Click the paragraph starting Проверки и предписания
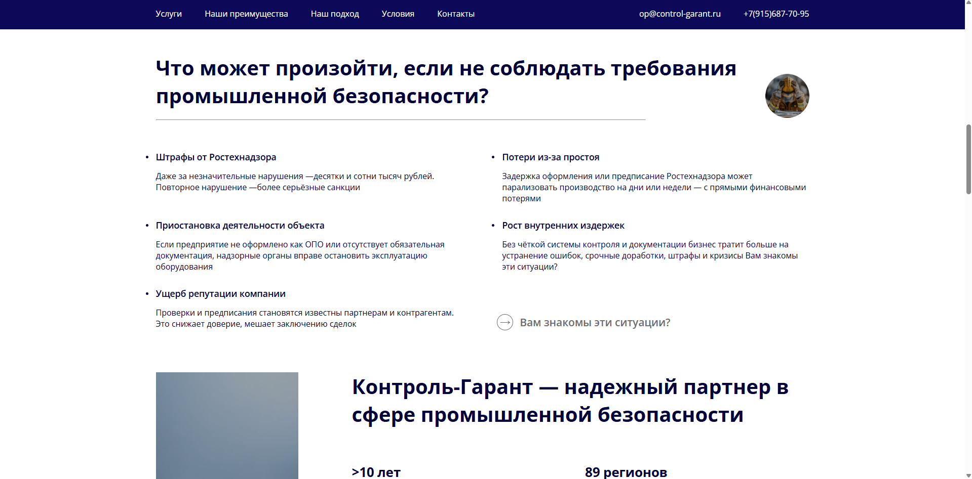The width and height of the screenshot is (972, 479). tap(304, 318)
